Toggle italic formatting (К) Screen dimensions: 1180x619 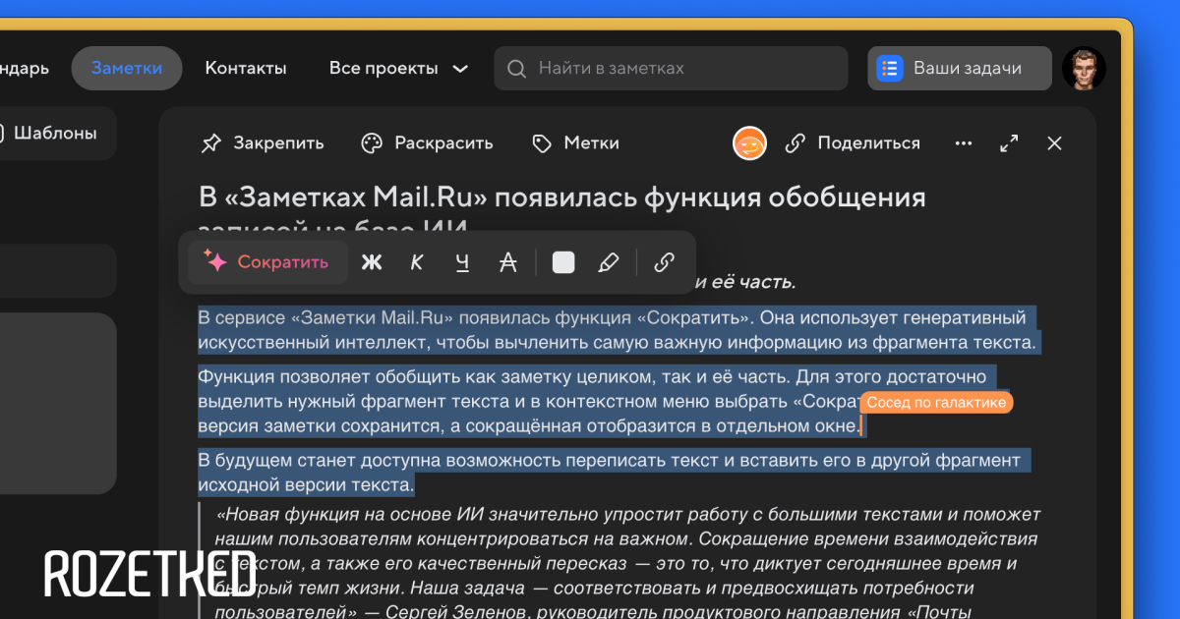click(x=417, y=262)
